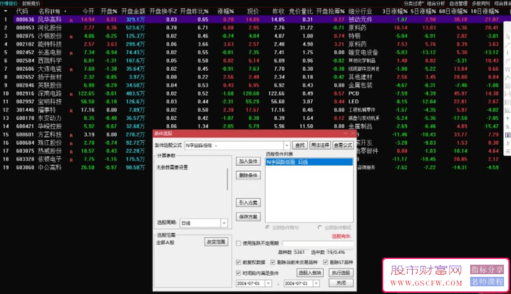Close the 条件选股 dialog with X

coord(353,133)
